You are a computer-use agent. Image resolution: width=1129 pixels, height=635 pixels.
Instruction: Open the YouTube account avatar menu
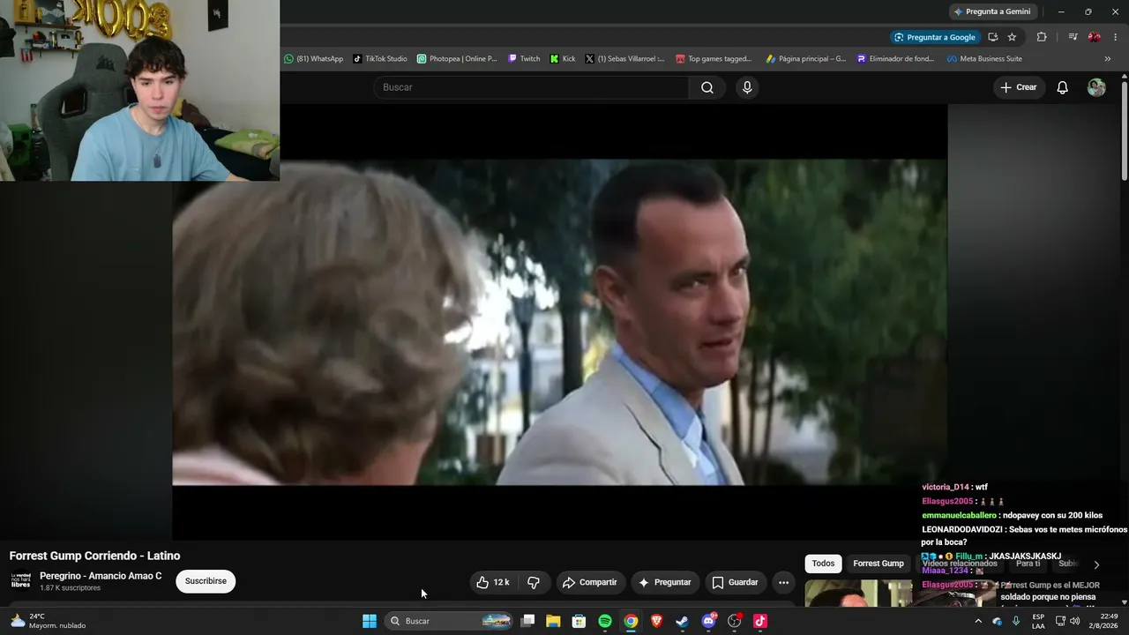point(1096,87)
